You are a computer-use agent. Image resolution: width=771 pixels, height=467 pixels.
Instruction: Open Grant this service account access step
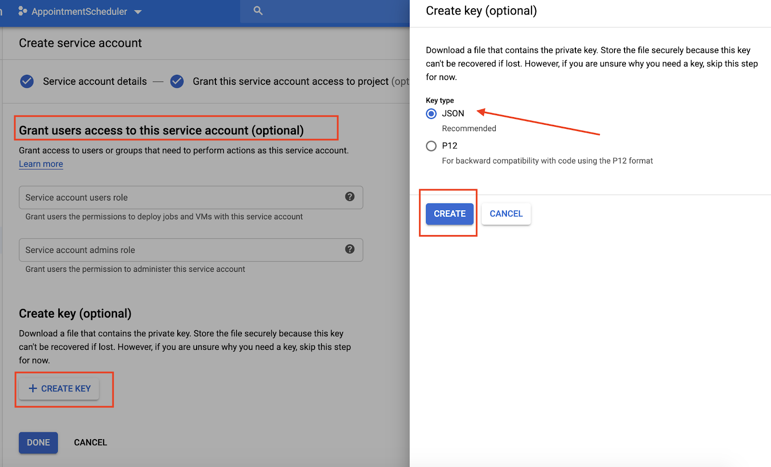[x=291, y=81]
